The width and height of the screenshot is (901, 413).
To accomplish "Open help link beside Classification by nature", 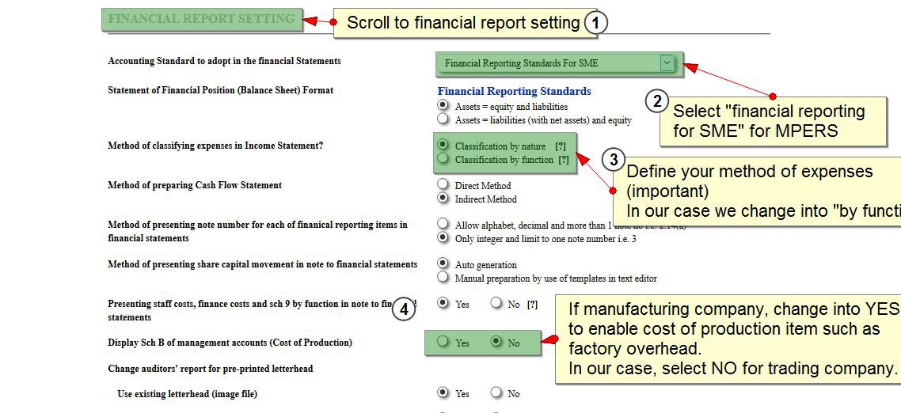I will coord(561,146).
